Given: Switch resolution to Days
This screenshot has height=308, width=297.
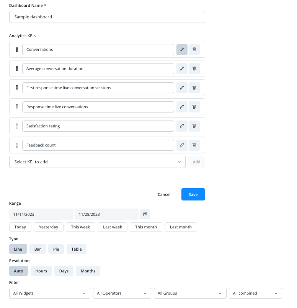Looking at the screenshot, I should click(64, 271).
